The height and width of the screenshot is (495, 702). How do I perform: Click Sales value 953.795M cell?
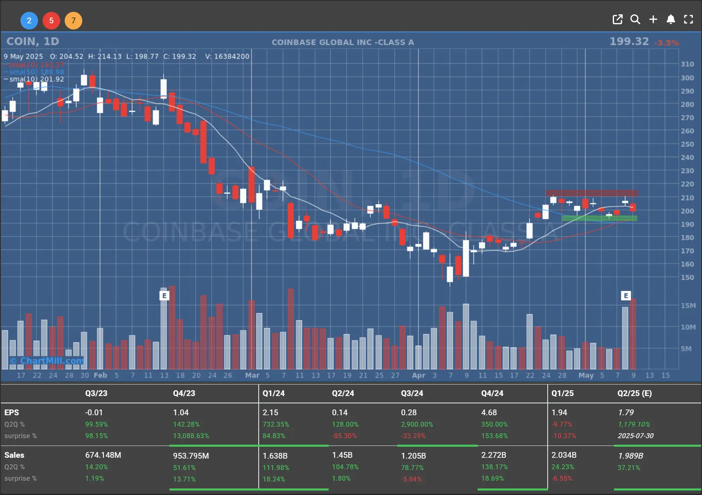(x=191, y=456)
